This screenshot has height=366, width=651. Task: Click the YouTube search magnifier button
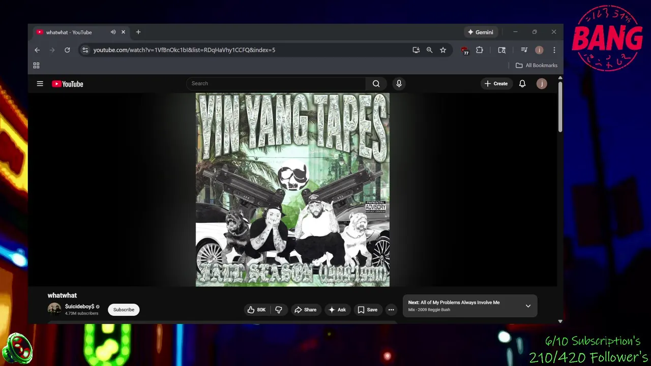[x=376, y=84]
